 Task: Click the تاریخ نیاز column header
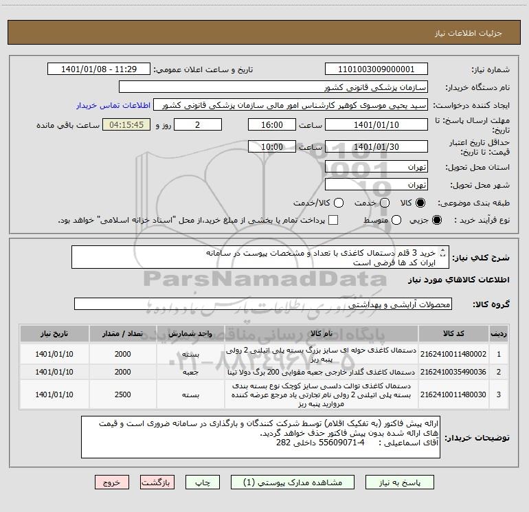(x=54, y=333)
